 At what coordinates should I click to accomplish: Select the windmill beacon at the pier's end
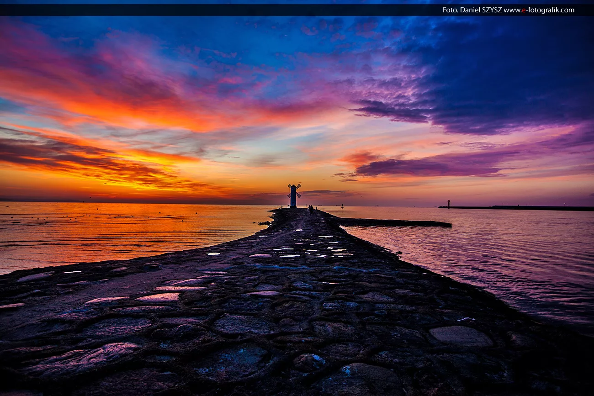point(293,195)
